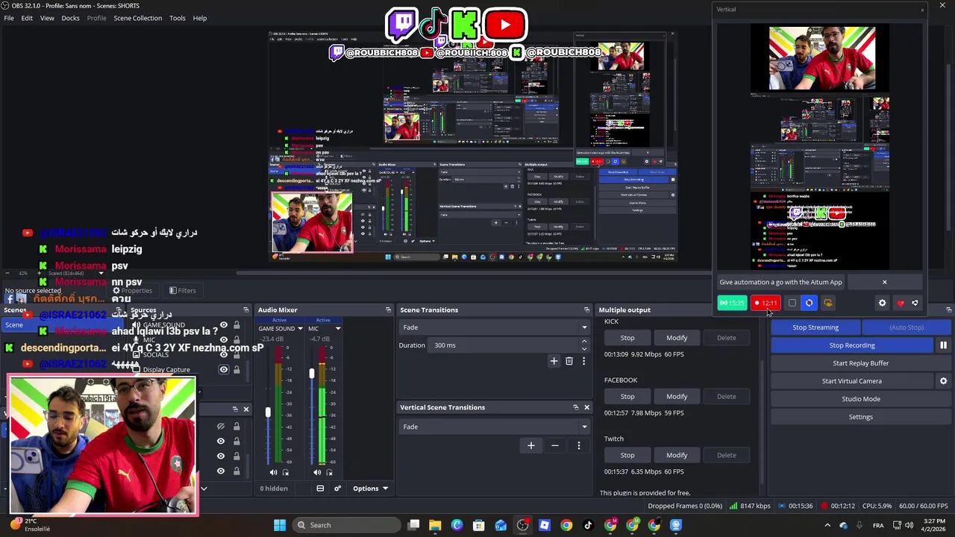Viewport: 955px width, 537px height.
Task: Toggle visibility of Display Capture source
Action: click(223, 369)
